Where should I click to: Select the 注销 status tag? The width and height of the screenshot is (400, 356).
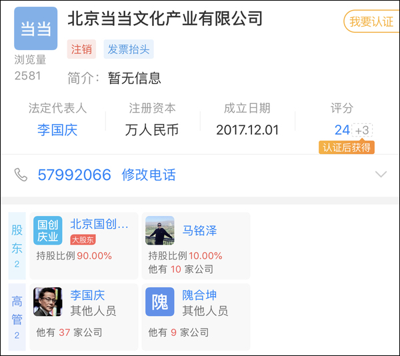click(x=81, y=49)
